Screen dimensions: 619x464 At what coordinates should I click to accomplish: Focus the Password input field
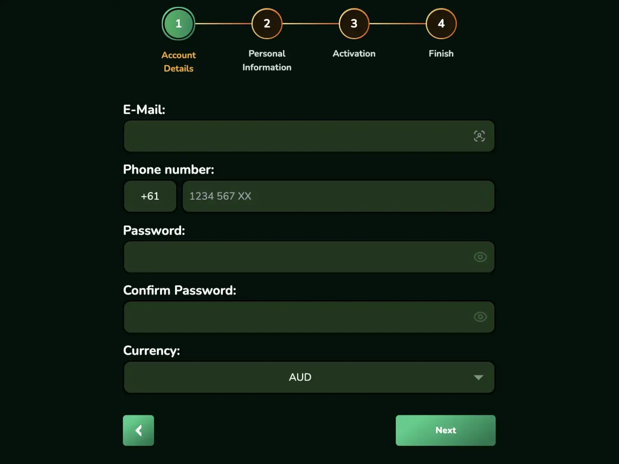tap(297, 257)
